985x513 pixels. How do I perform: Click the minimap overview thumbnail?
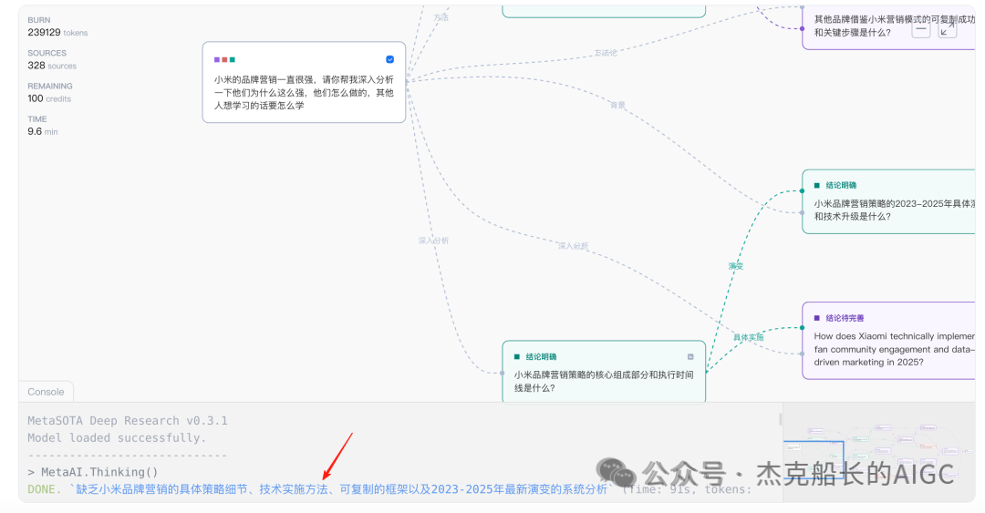point(879,452)
